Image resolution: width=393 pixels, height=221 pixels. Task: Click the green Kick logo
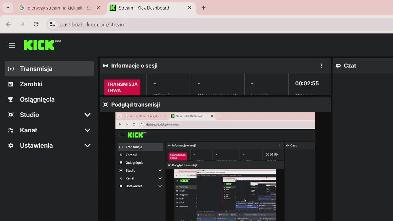click(39, 45)
